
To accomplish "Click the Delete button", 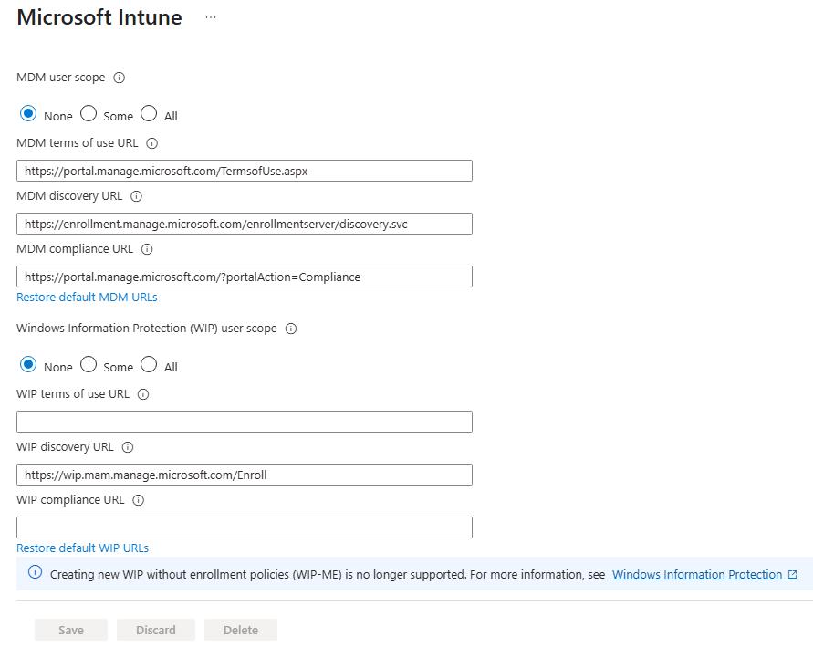I will (x=241, y=630).
